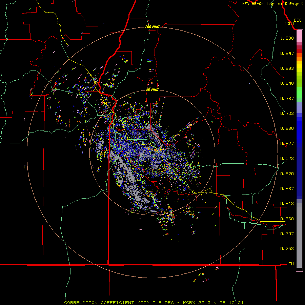Click the [CC] label above the color scale
Image resolution: width=305 pixels, height=305 pixels.
click(x=289, y=23)
